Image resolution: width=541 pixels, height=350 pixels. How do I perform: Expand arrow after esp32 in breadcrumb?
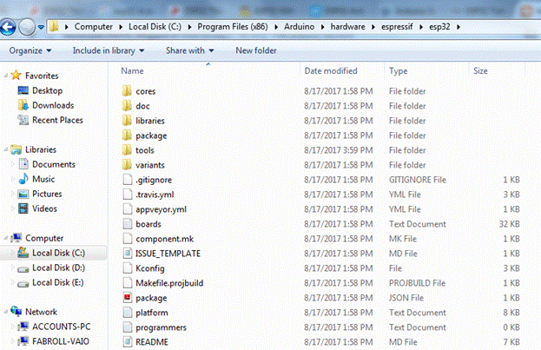459,27
